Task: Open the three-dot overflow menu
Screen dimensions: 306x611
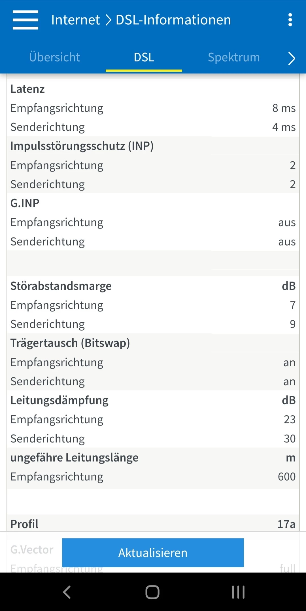Action: pyautogui.click(x=290, y=20)
